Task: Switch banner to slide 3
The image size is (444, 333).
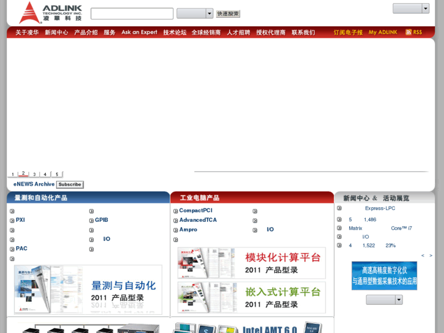Action: pyautogui.click(x=34, y=174)
